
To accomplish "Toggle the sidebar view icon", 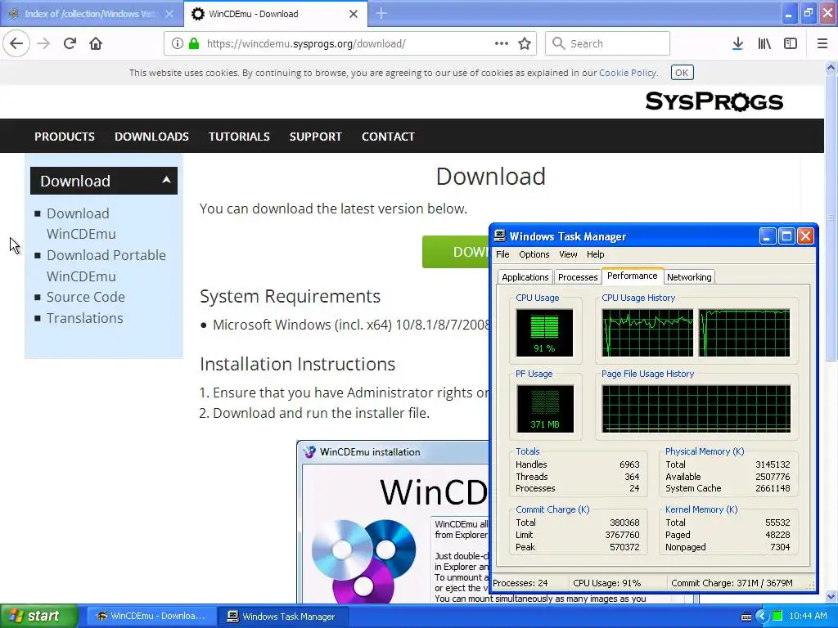I will pyautogui.click(x=791, y=44).
